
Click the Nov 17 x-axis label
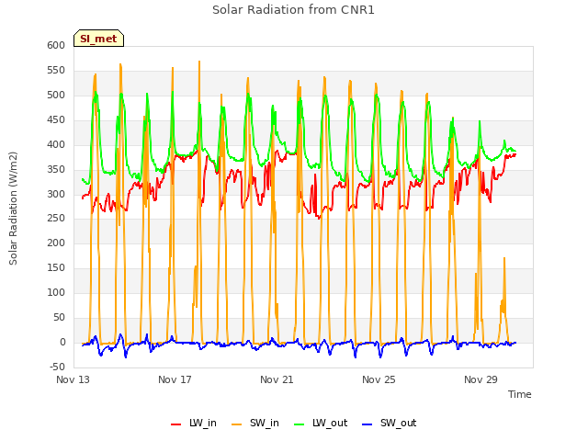click(175, 379)
